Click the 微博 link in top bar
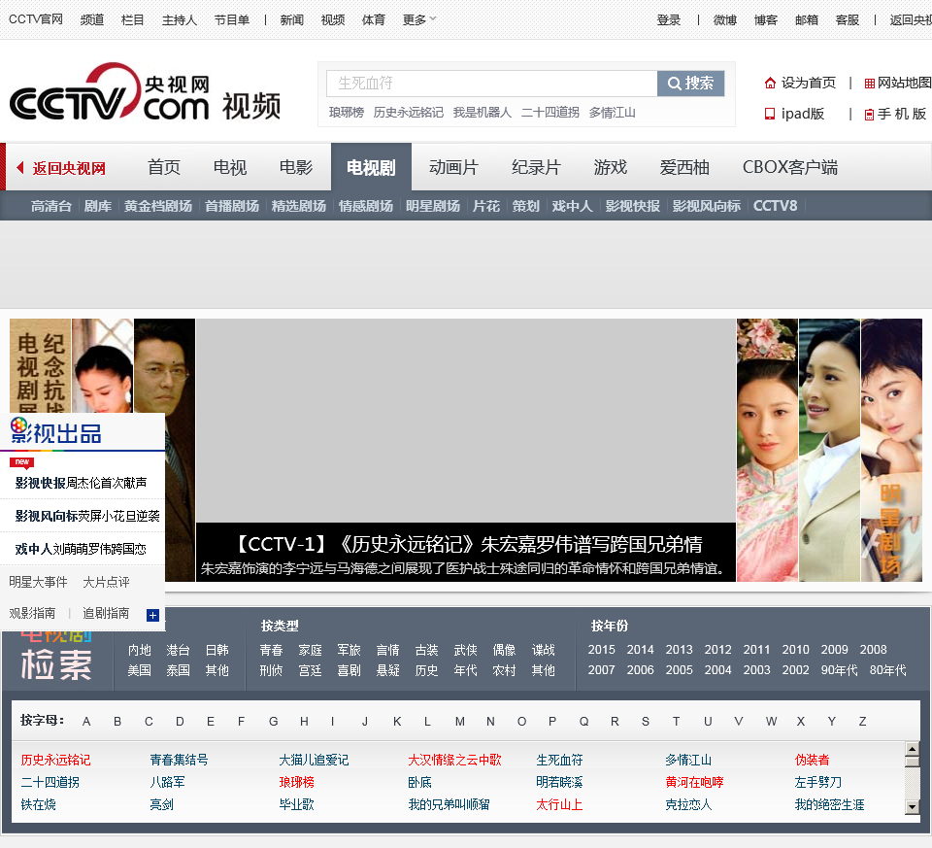 click(x=725, y=20)
